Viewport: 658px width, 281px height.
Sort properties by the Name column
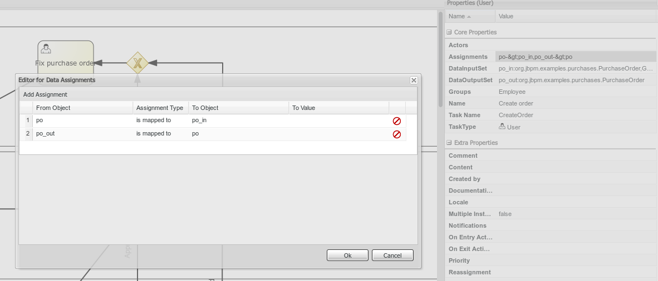[470, 16]
